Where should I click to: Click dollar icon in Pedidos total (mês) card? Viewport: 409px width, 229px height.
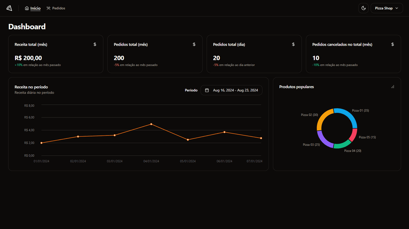194,45
